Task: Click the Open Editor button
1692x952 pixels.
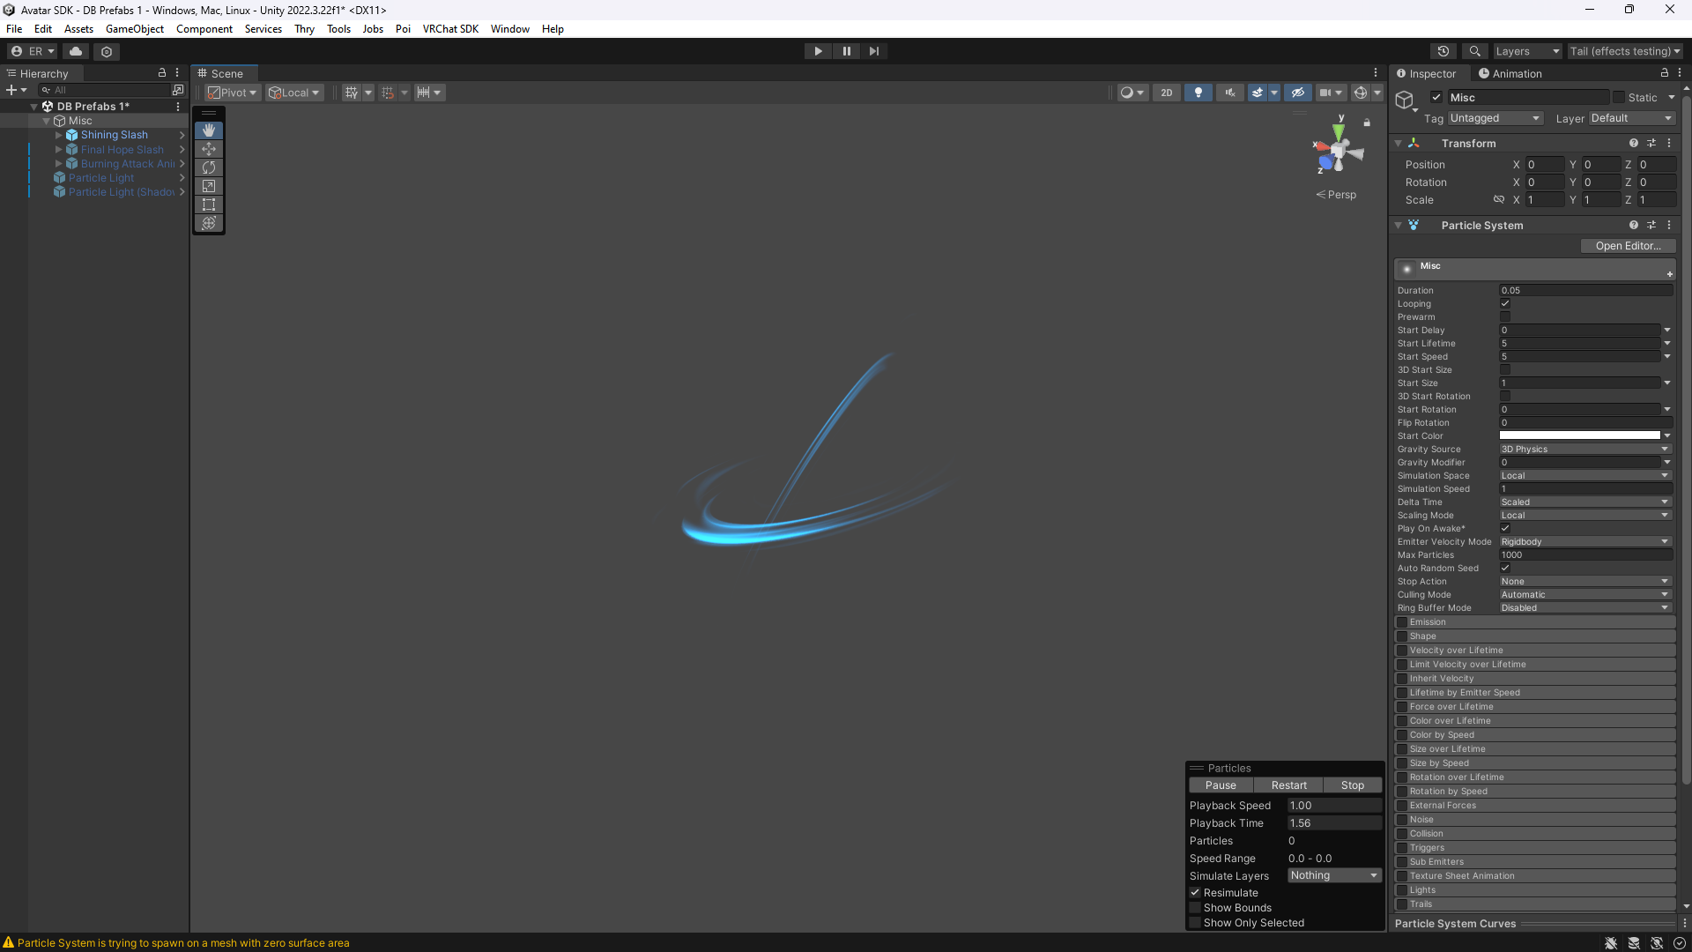Action: [1627, 246]
